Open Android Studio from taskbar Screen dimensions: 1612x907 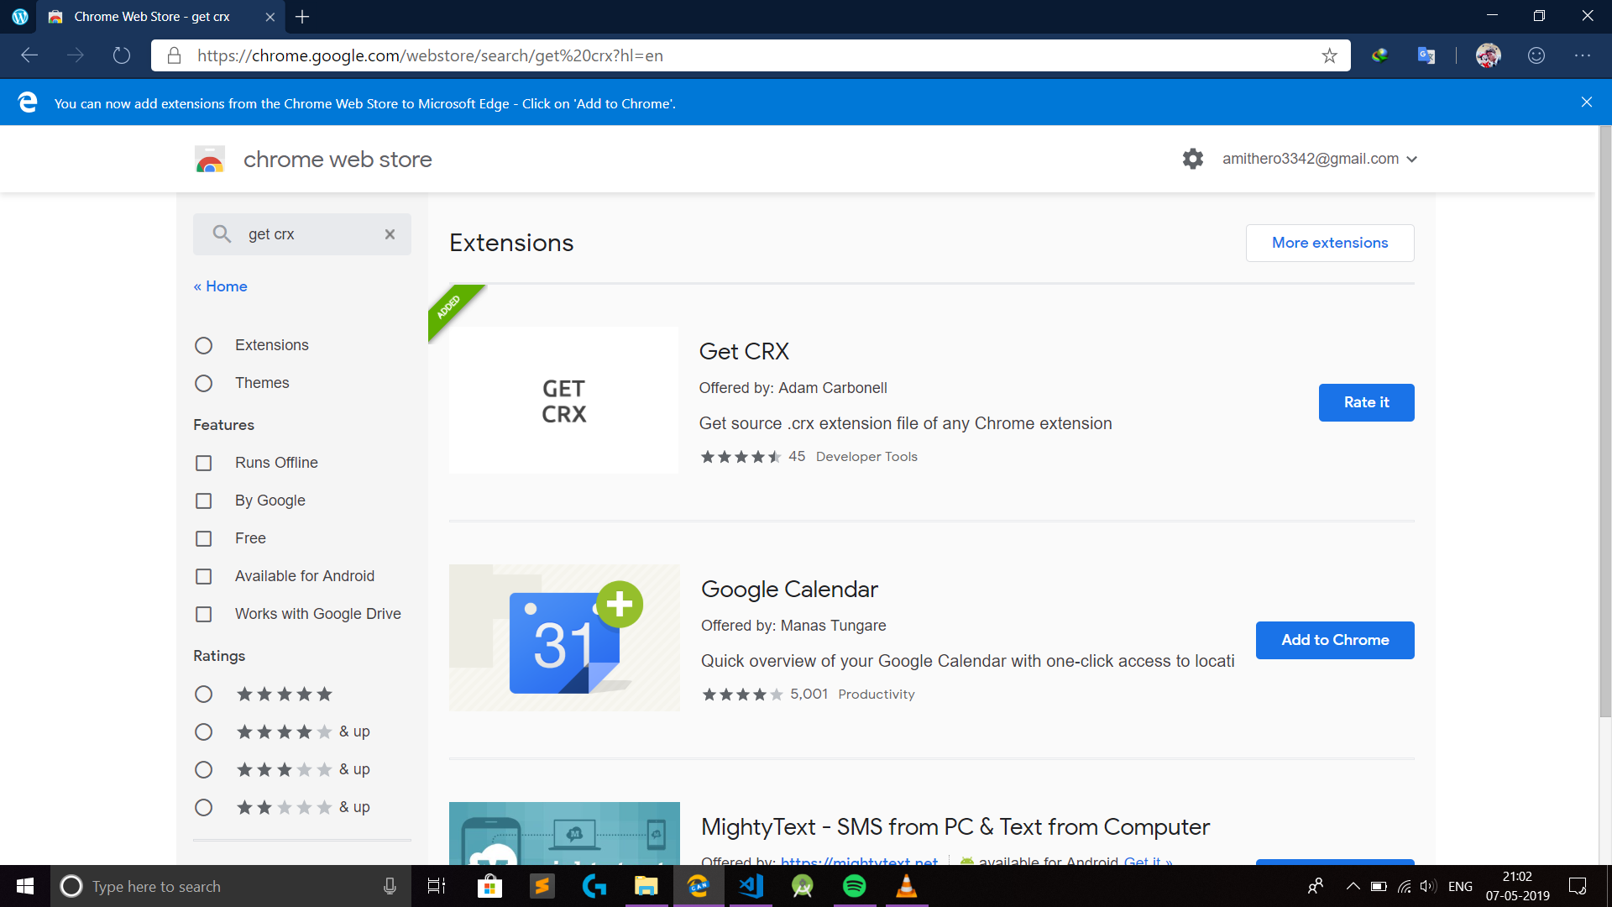point(803,886)
